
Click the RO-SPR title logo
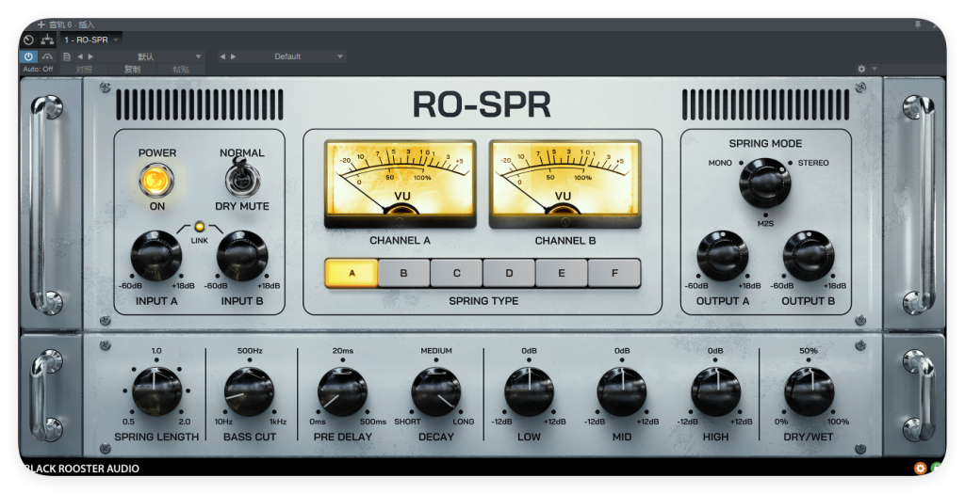tap(482, 104)
